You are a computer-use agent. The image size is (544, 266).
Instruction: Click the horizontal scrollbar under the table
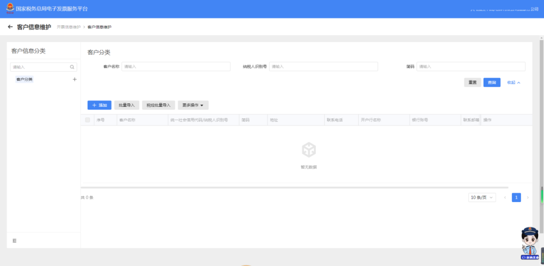pos(295,187)
